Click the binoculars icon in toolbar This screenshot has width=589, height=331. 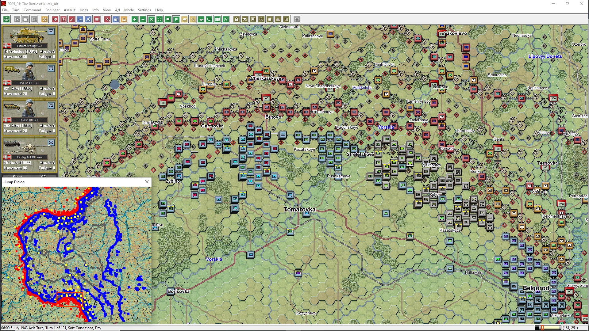click(245, 20)
